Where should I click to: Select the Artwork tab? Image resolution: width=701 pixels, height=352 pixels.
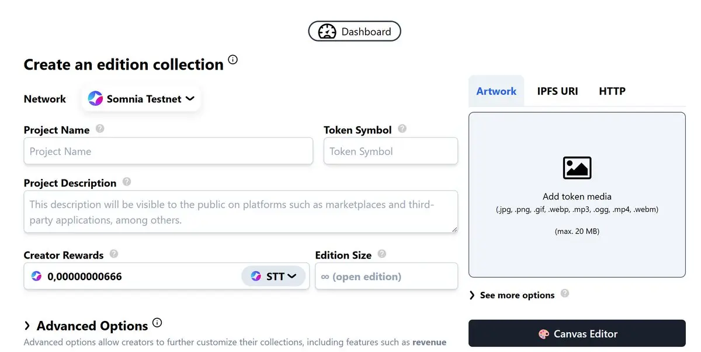tap(497, 91)
